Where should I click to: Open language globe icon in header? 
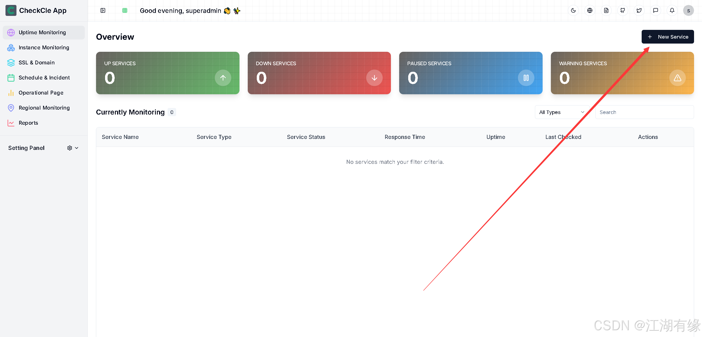tap(590, 11)
